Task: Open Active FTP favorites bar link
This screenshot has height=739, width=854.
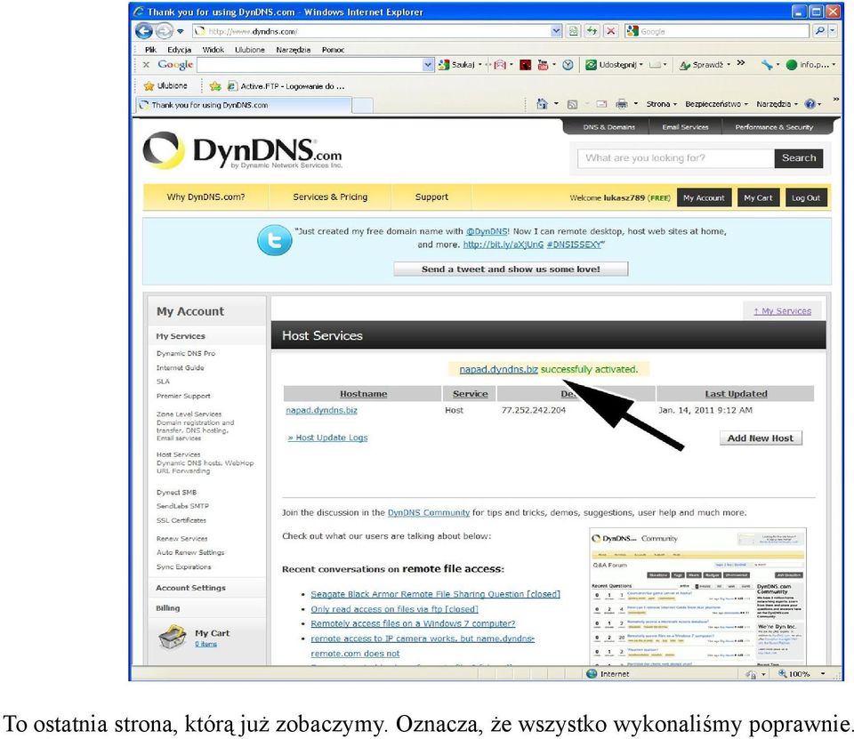Action: point(287,86)
